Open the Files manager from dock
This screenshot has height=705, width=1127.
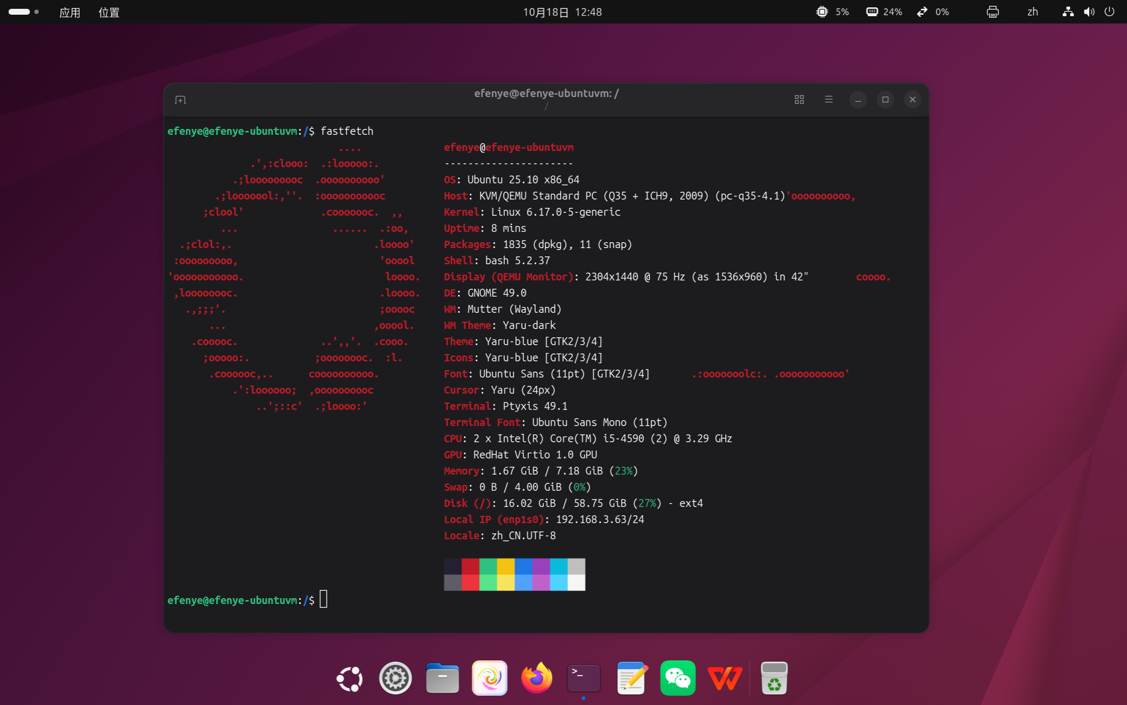click(x=443, y=679)
